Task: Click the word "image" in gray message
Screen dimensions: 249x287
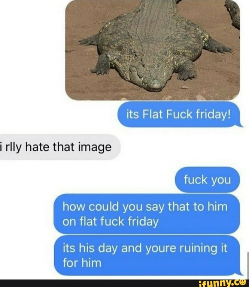Action: click(x=95, y=148)
